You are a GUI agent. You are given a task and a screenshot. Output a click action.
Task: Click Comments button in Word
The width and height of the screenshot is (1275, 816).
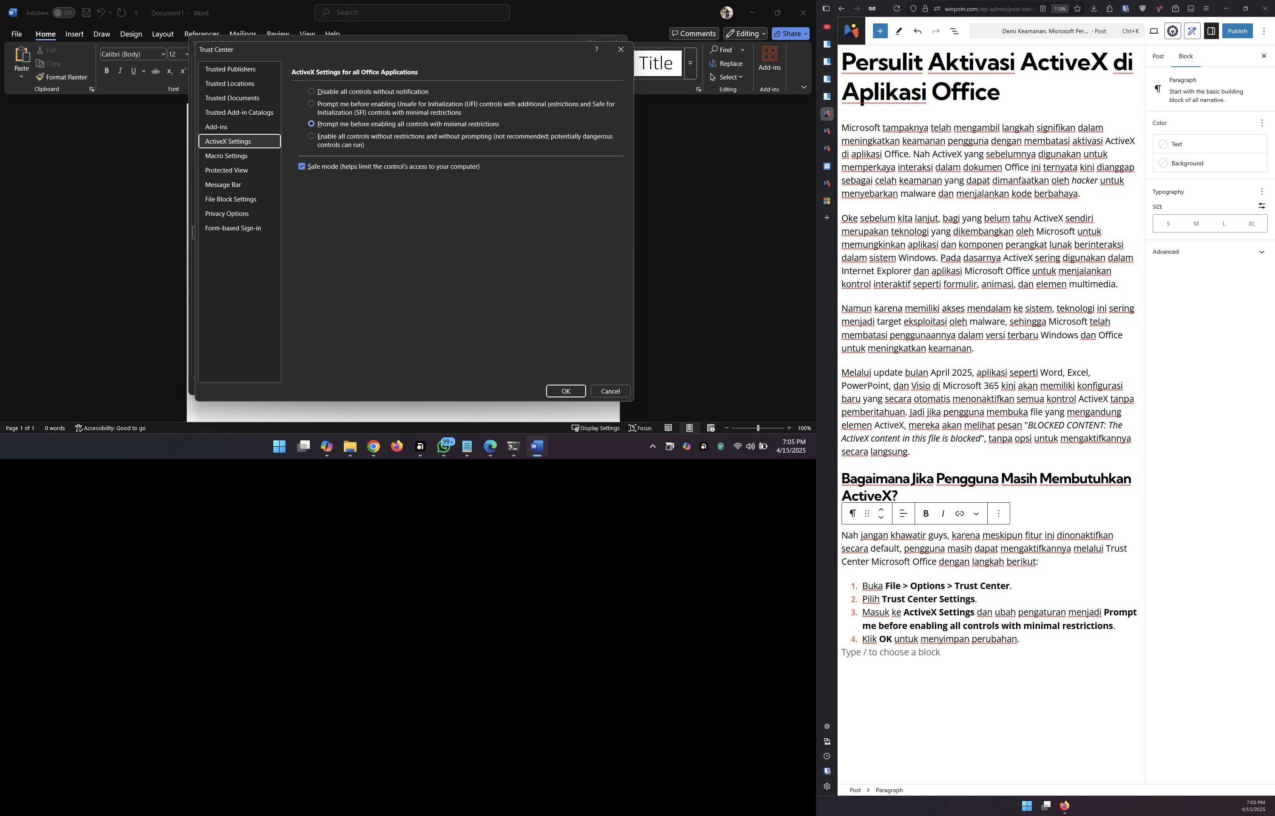(694, 34)
